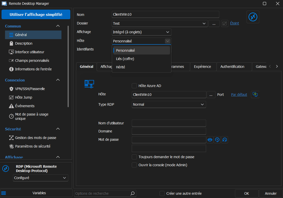Expand the Affichage dropdown Intégré (à onglets)
This screenshot has height=198, width=283.
tap(142, 32)
